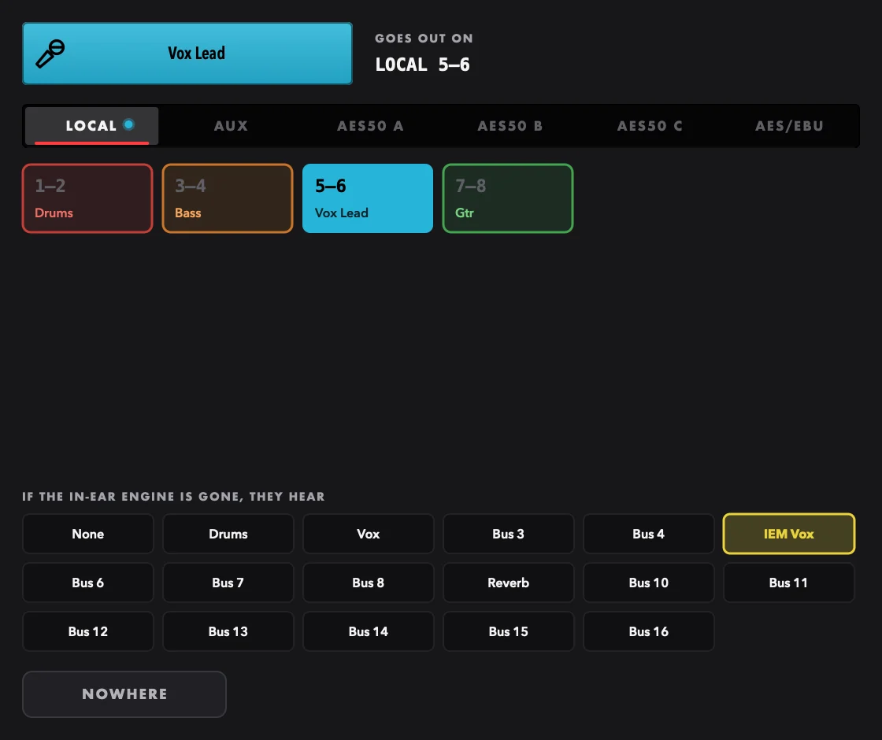This screenshot has height=740, width=882.
Task: Select the LOCAL tab
Action: 91,125
